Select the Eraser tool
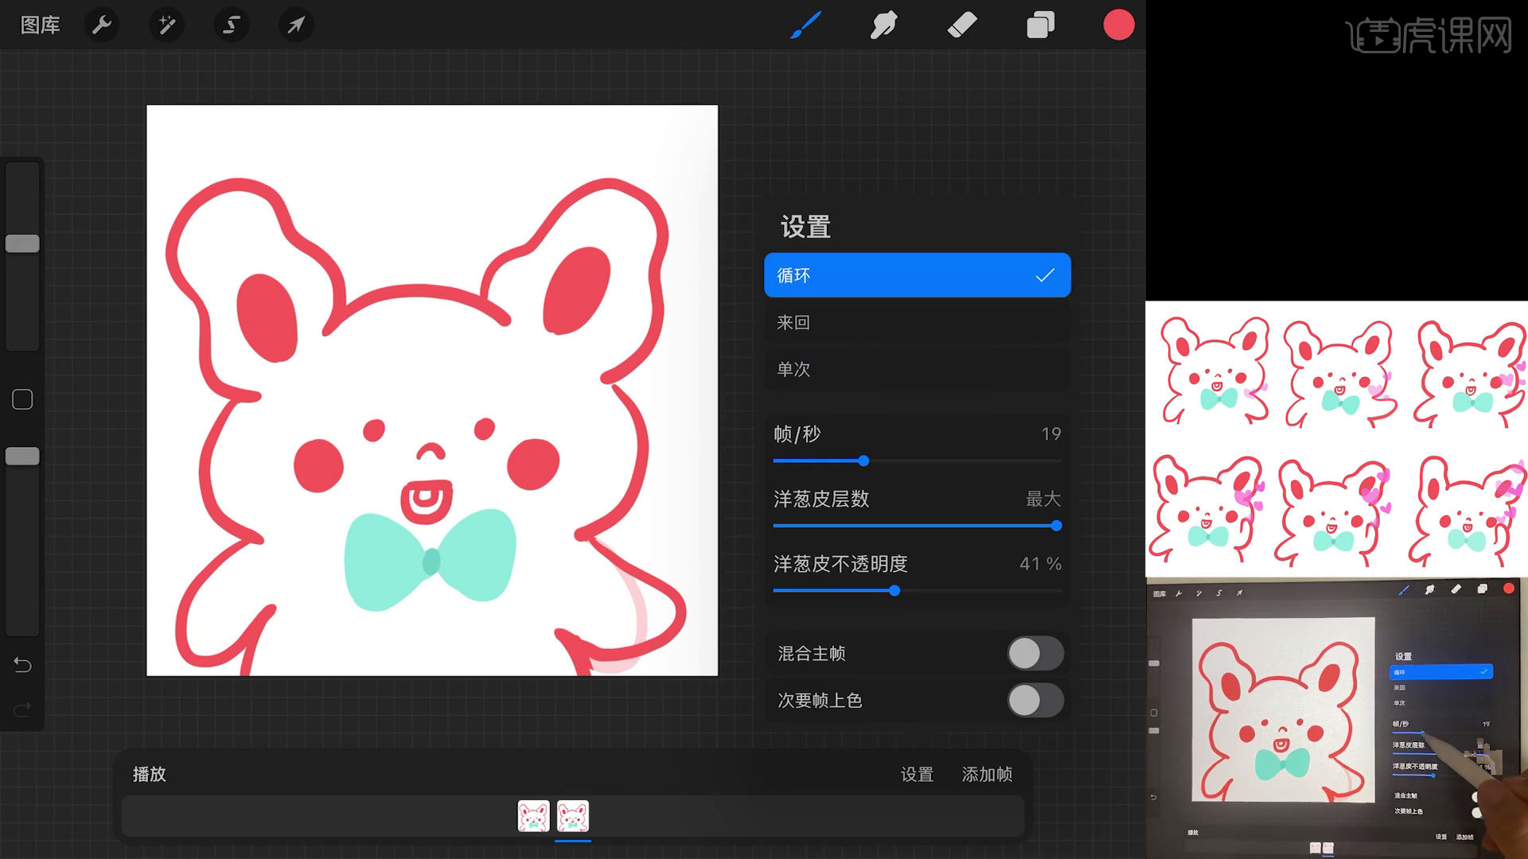The image size is (1528, 859). 961,25
